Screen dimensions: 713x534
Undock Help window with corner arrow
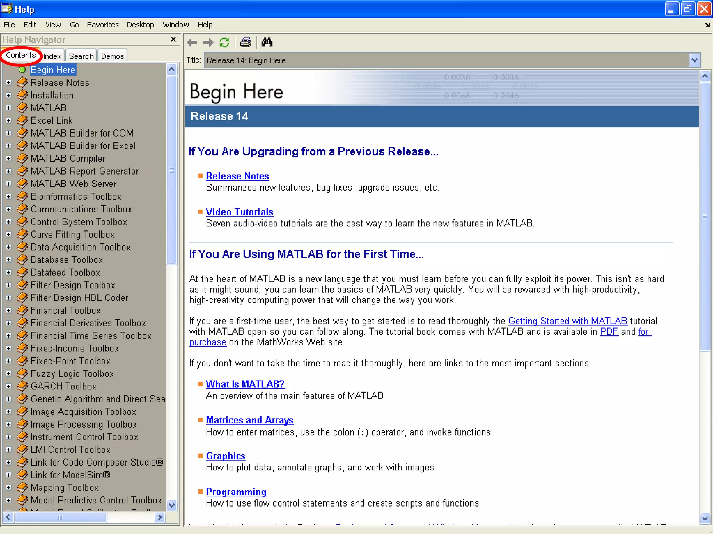707,25
